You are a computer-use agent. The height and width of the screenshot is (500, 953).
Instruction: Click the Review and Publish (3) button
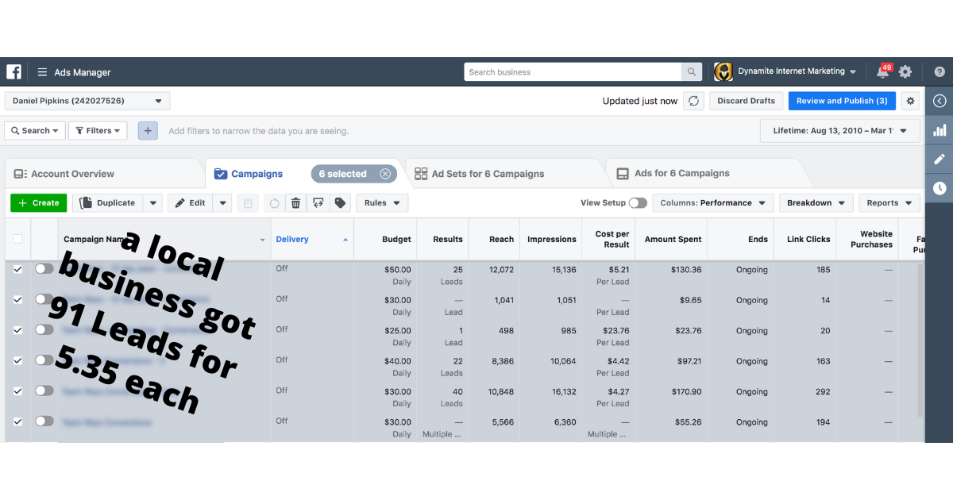coord(841,101)
